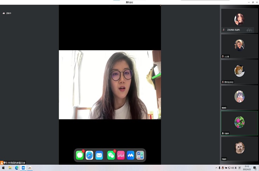The image size is (259, 171).
Task: Click the screen sharing label at bottom left
Action: point(15,163)
